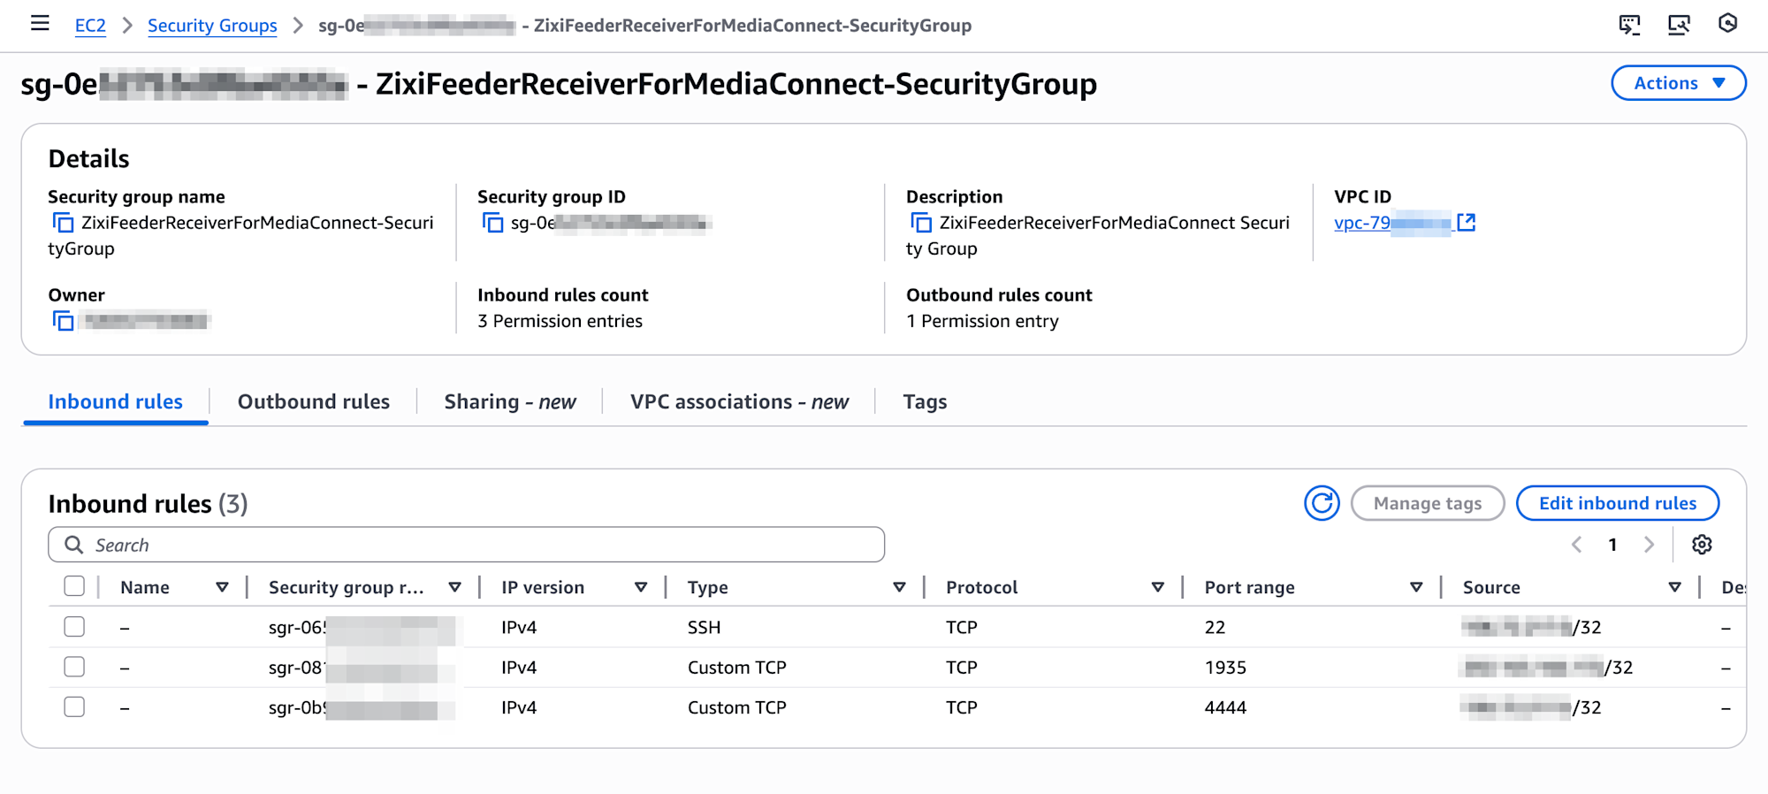Viewport: 1768px width, 794px height.
Task: Open VPC link external icon
Action: pos(1467,223)
